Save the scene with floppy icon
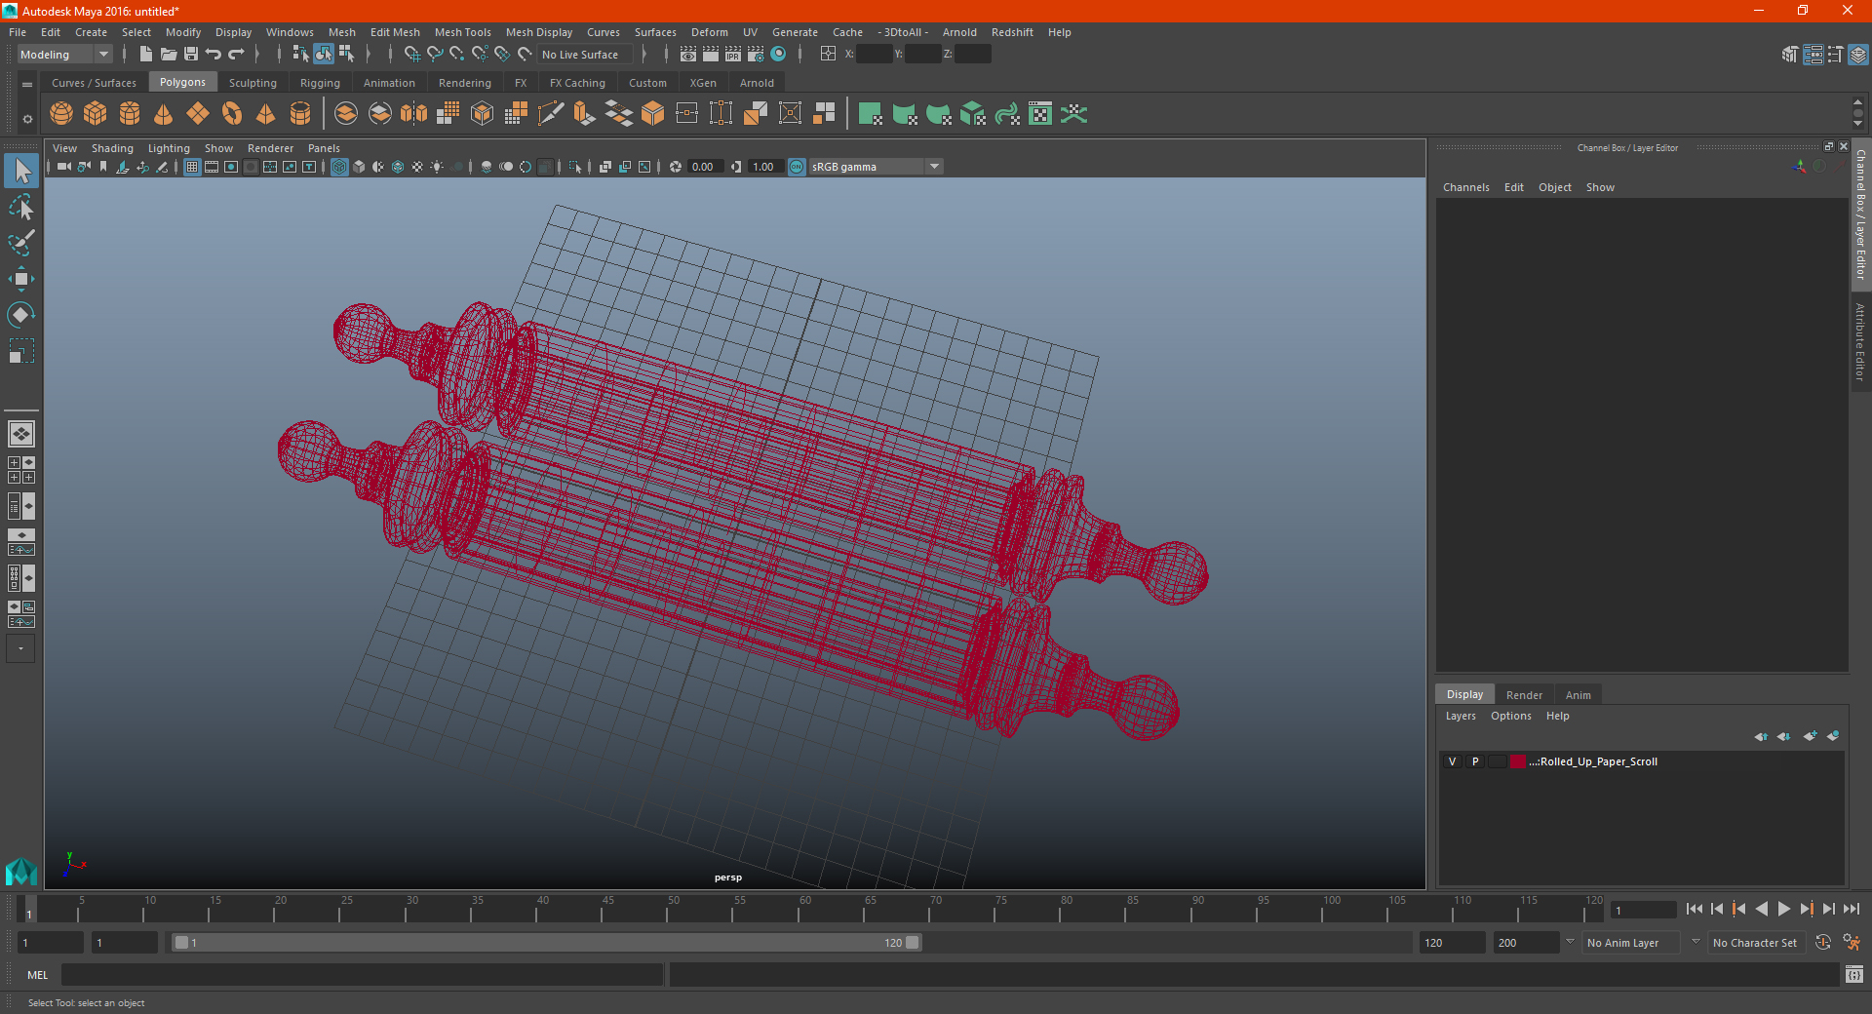Viewport: 1872px width, 1014px height. (191, 55)
